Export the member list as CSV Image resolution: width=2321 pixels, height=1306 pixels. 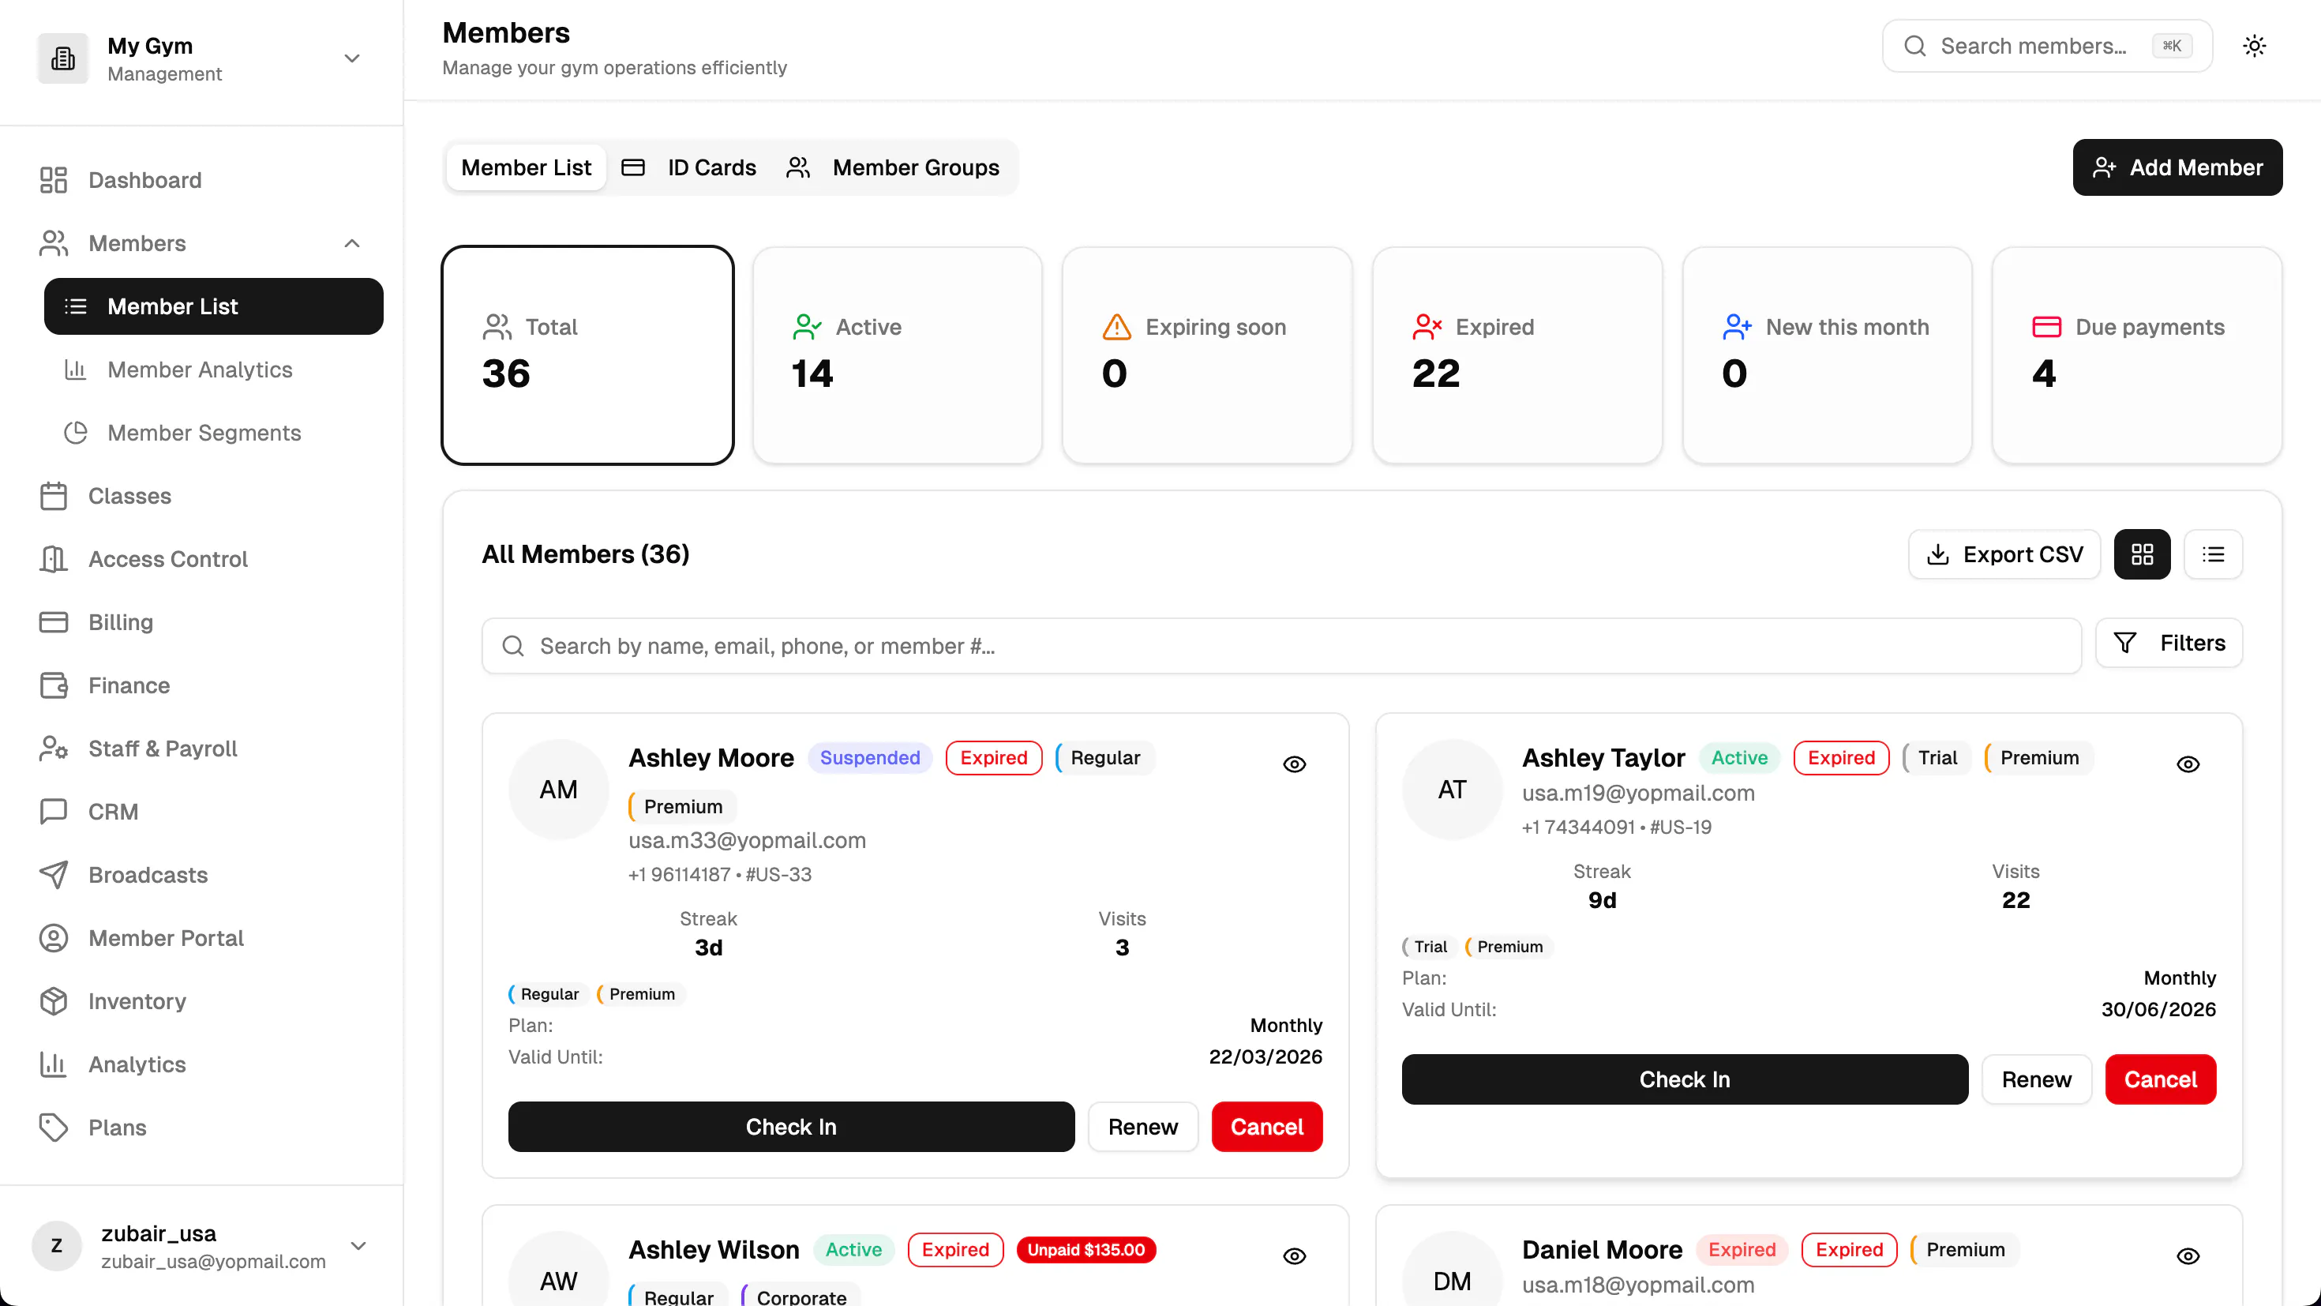[2004, 554]
